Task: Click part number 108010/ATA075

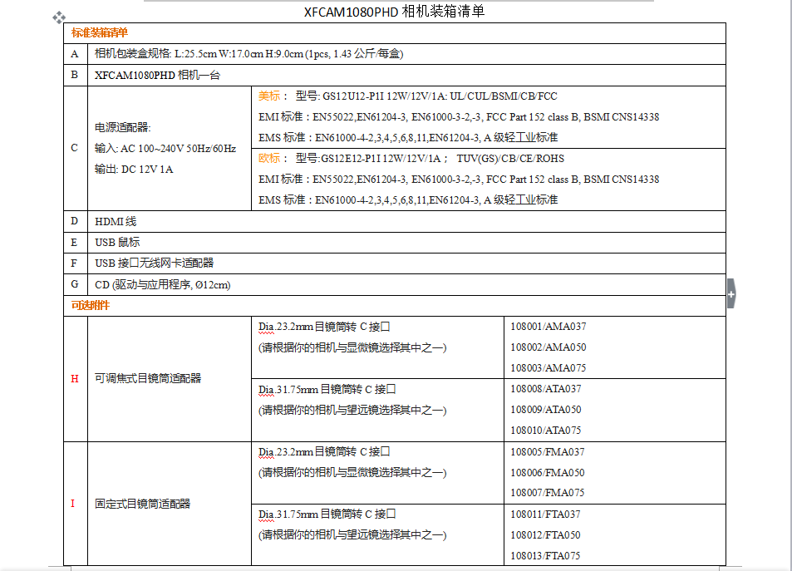Action: tap(545, 430)
